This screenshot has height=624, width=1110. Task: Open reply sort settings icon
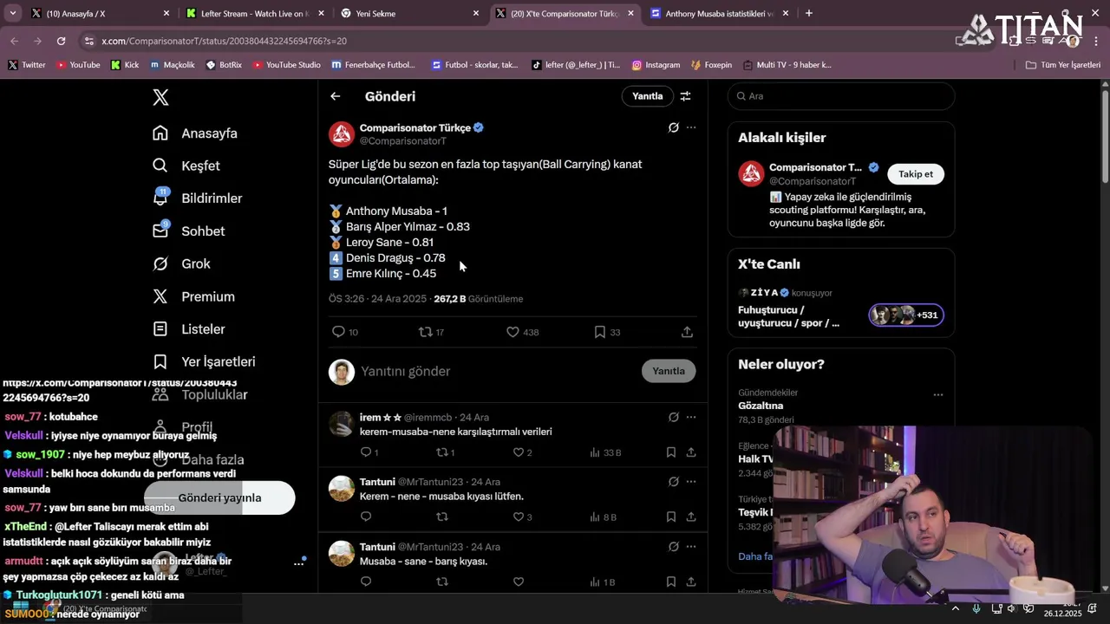pos(685,96)
